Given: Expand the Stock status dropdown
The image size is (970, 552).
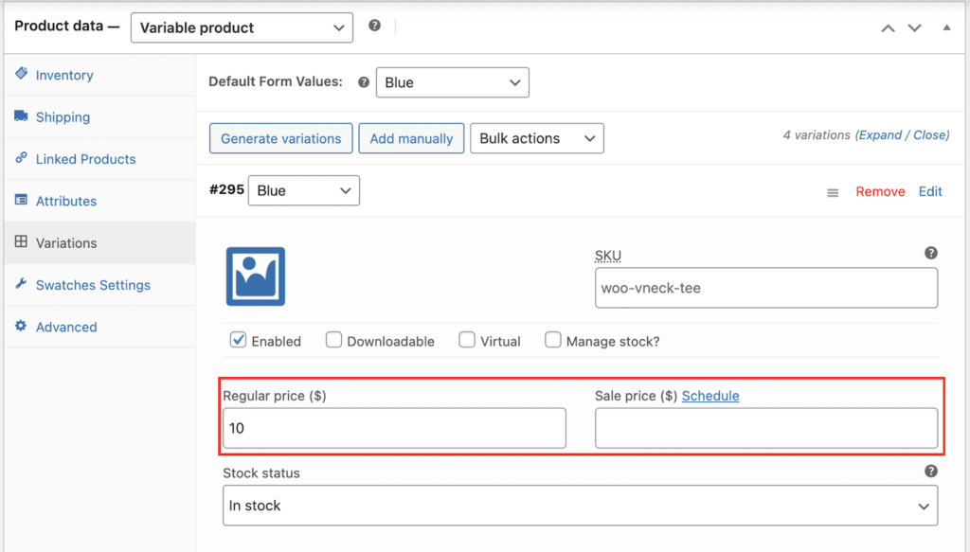Looking at the screenshot, I should pyautogui.click(x=580, y=506).
